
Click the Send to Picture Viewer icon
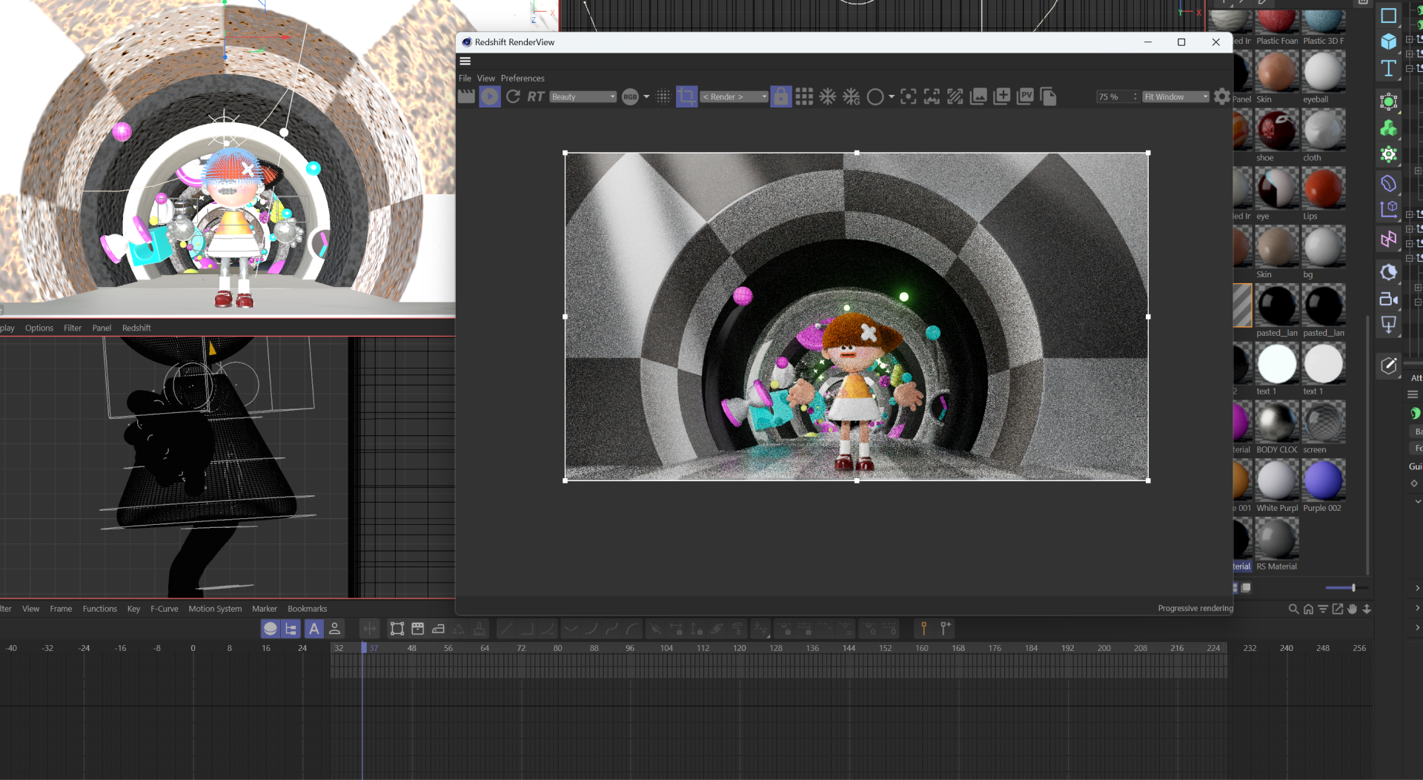[x=1025, y=96]
